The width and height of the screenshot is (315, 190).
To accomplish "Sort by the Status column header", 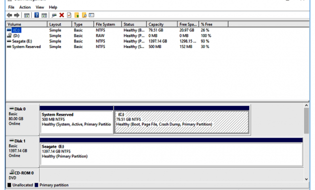I will pyautogui.click(x=134, y=24).
